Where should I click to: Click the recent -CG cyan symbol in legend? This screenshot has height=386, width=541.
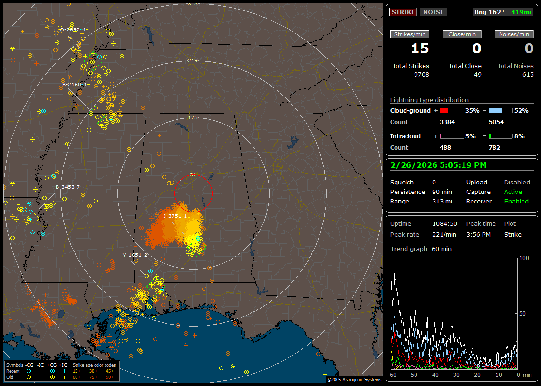point(29,371)
